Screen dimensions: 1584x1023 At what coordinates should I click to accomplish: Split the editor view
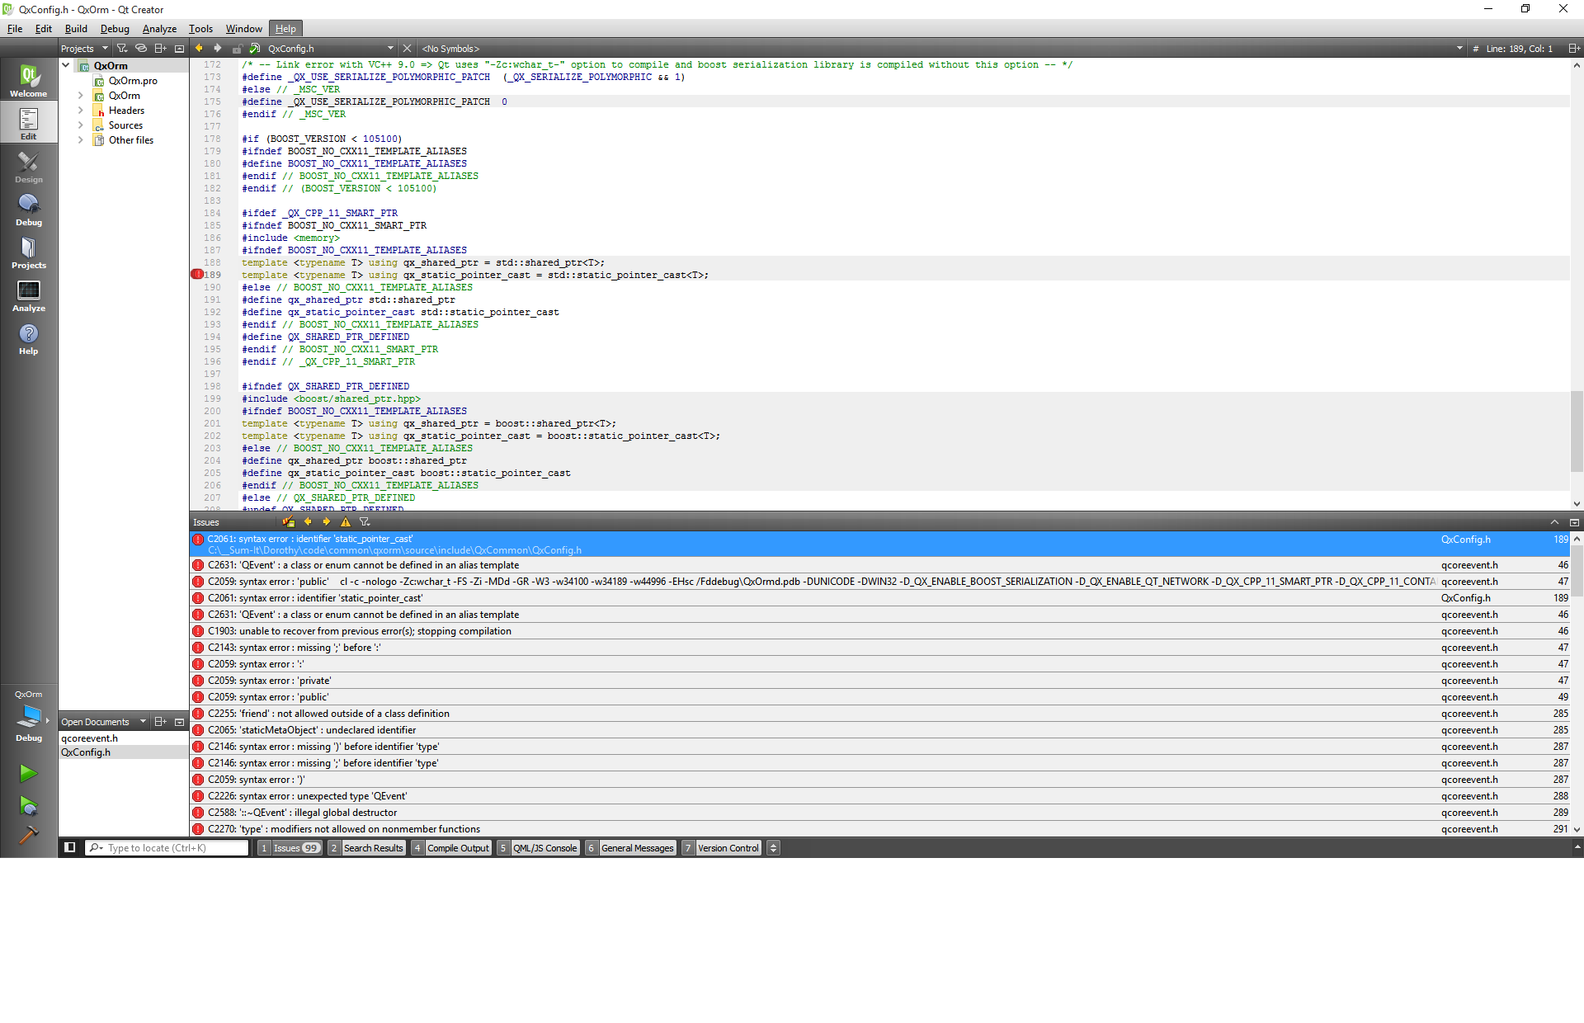(1574, 49)
